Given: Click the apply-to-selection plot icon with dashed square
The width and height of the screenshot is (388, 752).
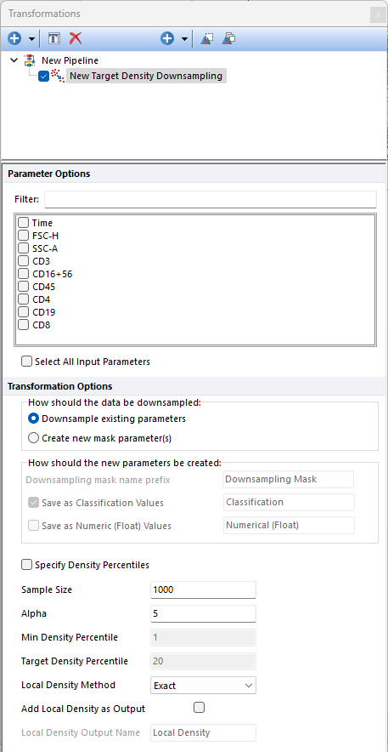Looking at the screenshot, I should 206,38.
